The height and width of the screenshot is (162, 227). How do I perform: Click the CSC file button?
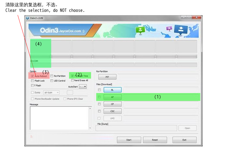(113, 111)
